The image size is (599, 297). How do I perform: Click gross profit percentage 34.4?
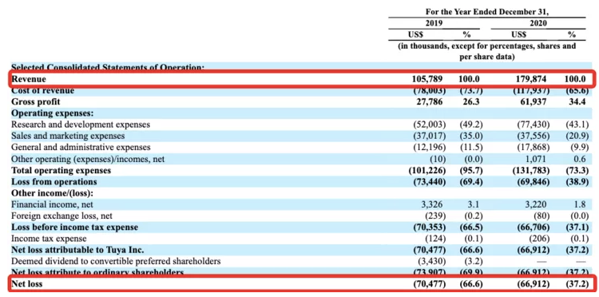[x=577, y=102]
